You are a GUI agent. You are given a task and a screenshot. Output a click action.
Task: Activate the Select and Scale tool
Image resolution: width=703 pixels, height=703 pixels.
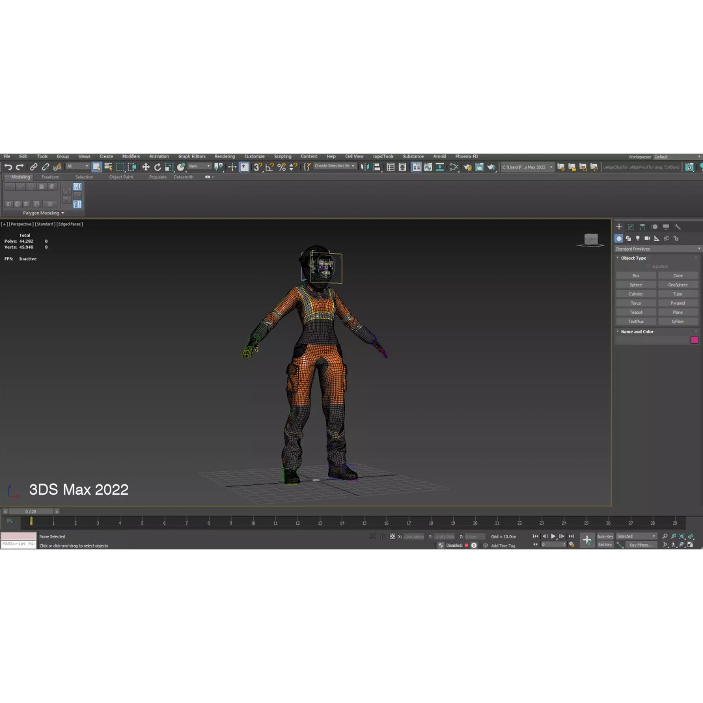[169, 167]
